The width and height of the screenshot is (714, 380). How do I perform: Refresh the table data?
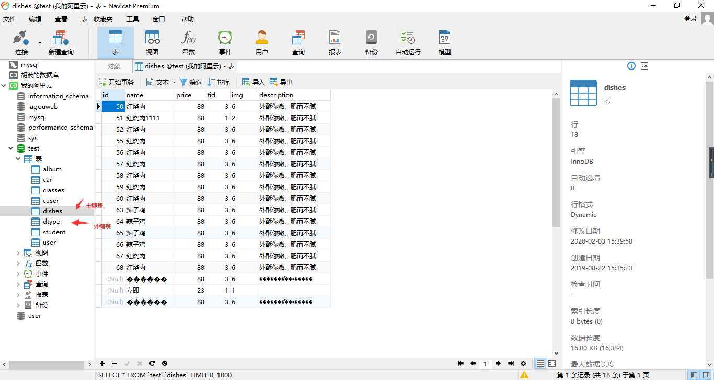point(152,363)
